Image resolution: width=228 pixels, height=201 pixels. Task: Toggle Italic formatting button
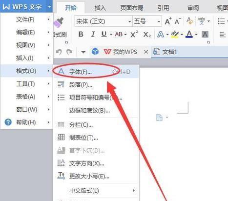click(93, 34)
